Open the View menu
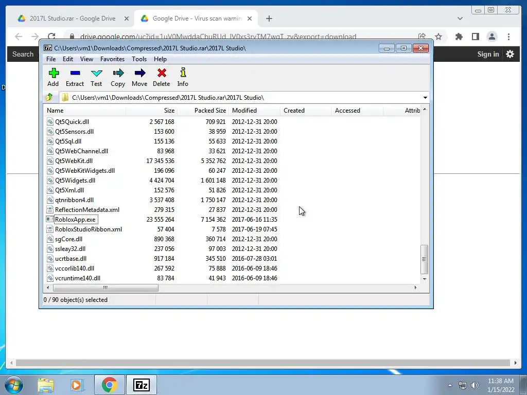The height and width of the screenshot is (395, 527). [86, 59]
